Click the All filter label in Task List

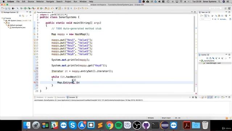point(215,19)
